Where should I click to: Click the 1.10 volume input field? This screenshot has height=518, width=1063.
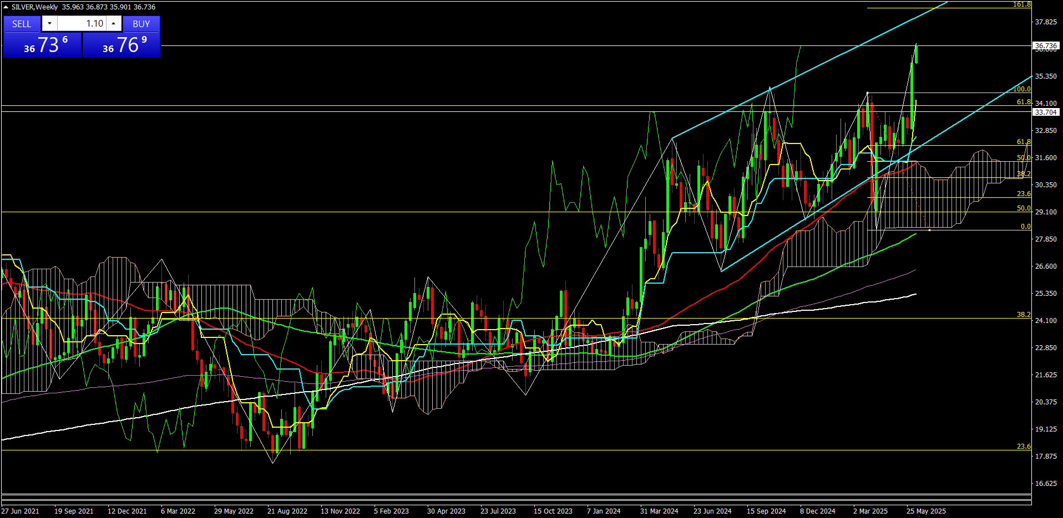[x=82, y=23]
